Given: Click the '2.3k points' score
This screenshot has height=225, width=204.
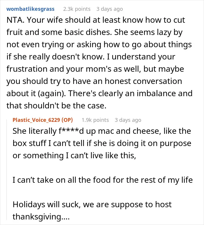Looking at the screenshot, I should point(77,9).
